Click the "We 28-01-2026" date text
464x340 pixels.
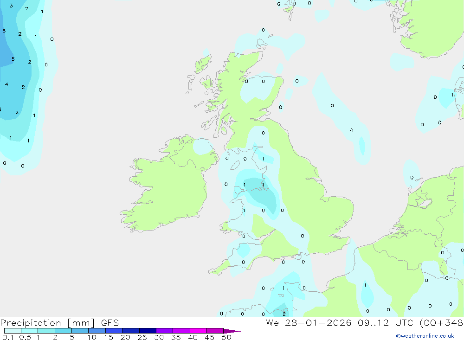tap(309, 323)
